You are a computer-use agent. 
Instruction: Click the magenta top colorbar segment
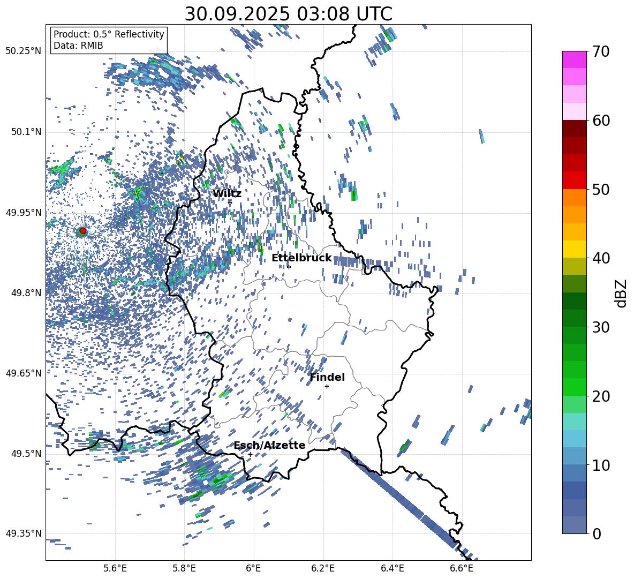[574, 60]
